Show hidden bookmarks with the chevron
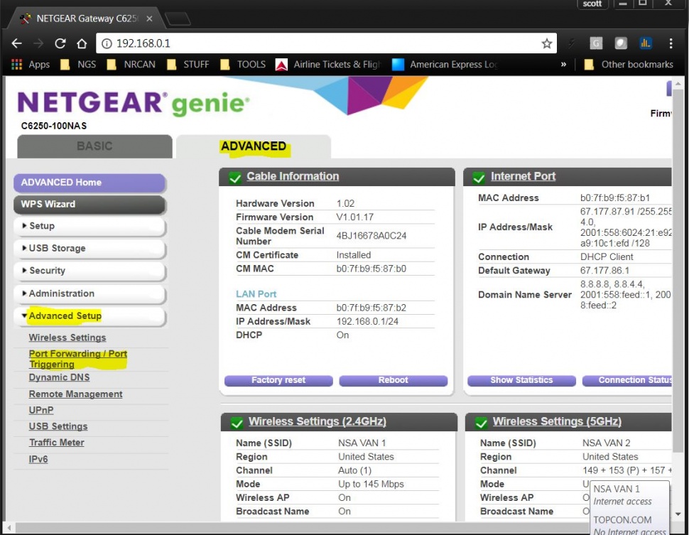Viewport: 689px width, 535px height. tap(564, 65)
